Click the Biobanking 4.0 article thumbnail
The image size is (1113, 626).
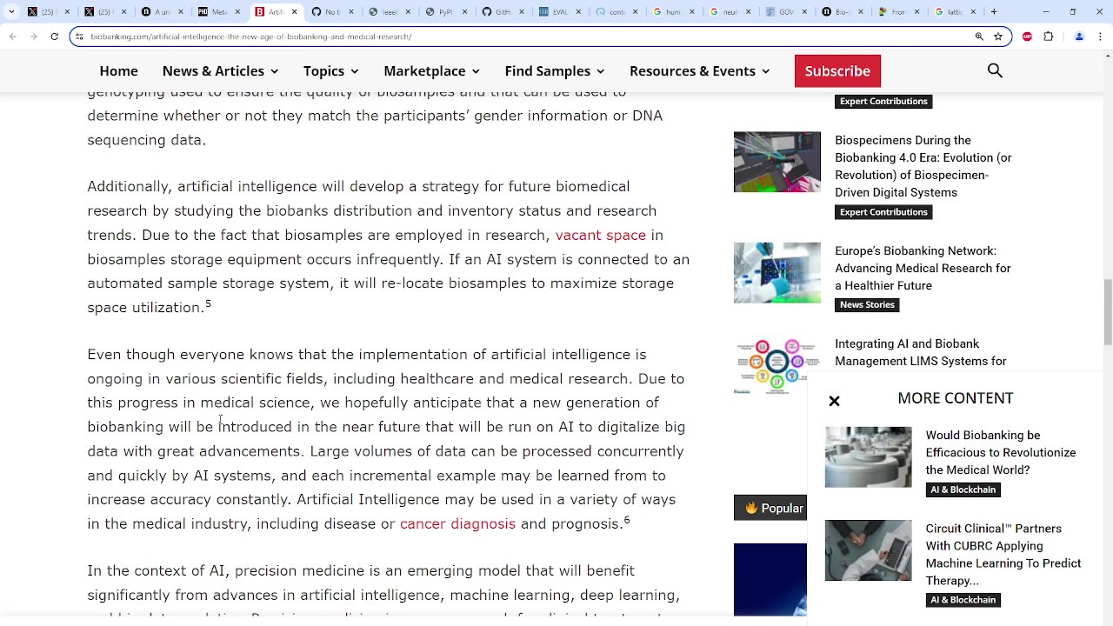777,162
